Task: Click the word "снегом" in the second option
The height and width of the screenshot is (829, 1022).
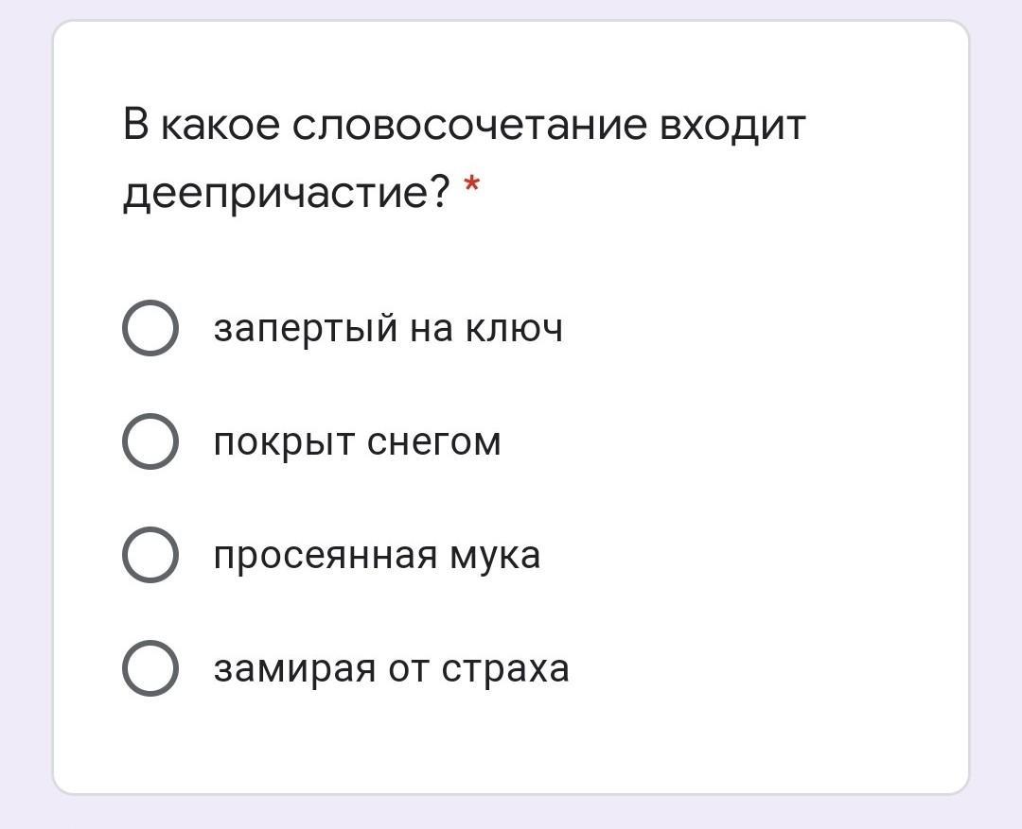Action: 433,441
